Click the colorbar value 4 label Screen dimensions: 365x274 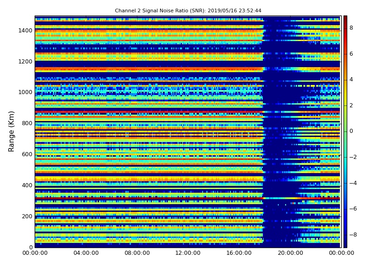(x=351, y=79)
